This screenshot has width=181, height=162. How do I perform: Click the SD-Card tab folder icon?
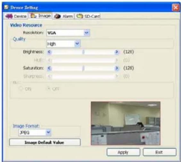[80, 16]
